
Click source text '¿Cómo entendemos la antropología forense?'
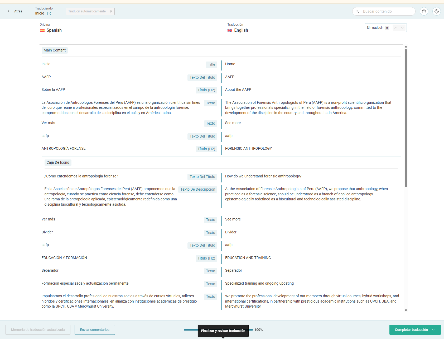point(81,176)
